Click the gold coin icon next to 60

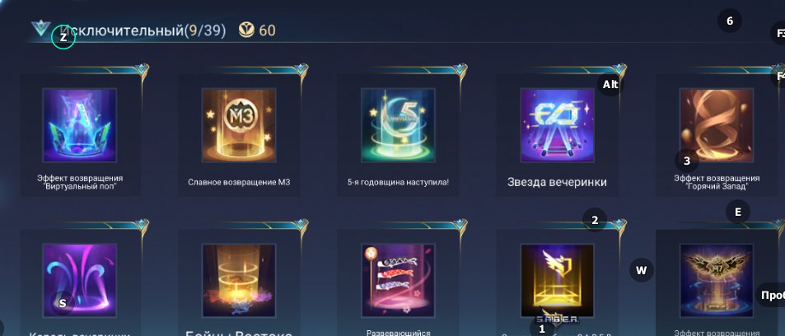[245, 30]
